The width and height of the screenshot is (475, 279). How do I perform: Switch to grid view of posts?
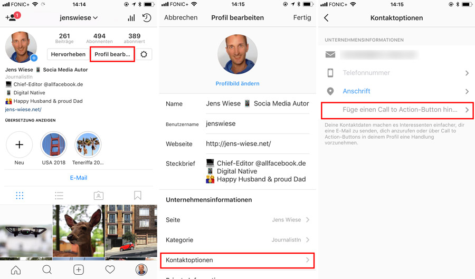(20, 196)
